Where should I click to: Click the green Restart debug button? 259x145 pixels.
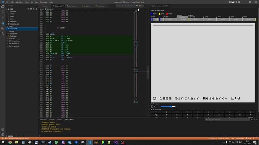pos(137,6)
